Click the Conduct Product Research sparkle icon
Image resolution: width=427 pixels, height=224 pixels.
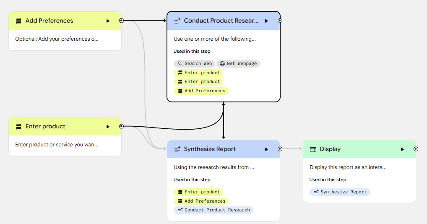tap(177, 21)
